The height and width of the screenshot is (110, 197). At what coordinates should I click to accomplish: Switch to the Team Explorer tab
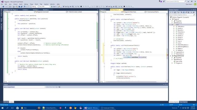click(183, 102)
